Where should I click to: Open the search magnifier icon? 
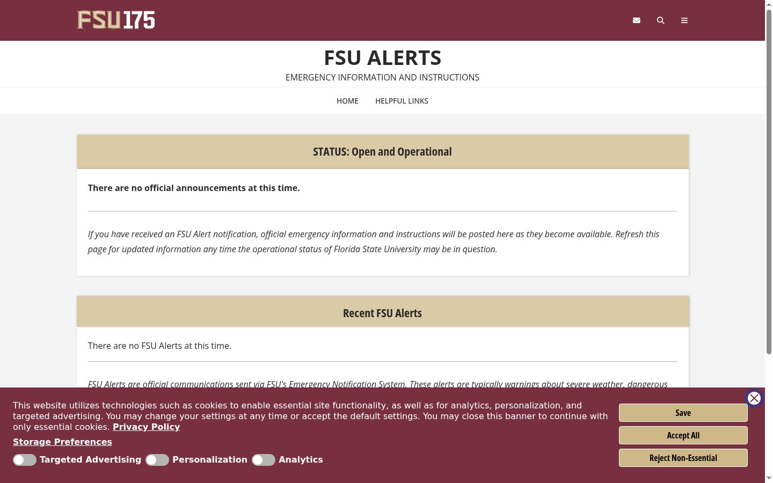pos(661,20)
